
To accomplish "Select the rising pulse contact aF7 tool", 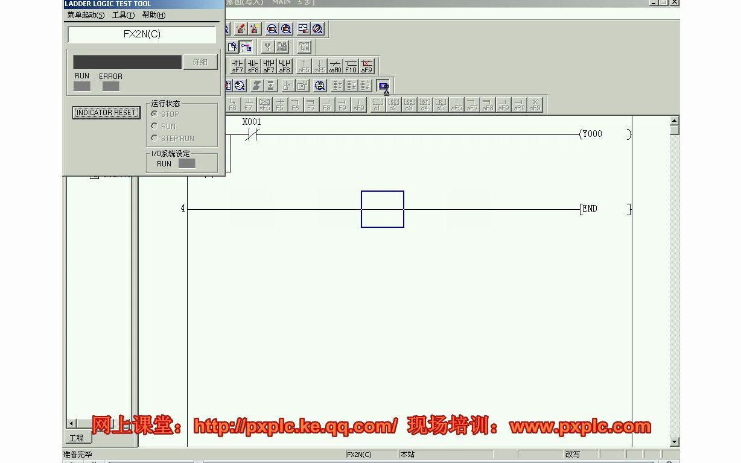I will point(269,65).
